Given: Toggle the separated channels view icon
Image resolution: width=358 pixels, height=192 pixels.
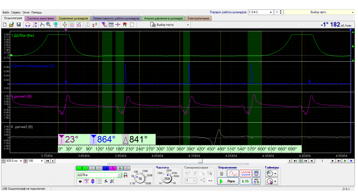Looking at the screenshot, I should tap(72, 25).
